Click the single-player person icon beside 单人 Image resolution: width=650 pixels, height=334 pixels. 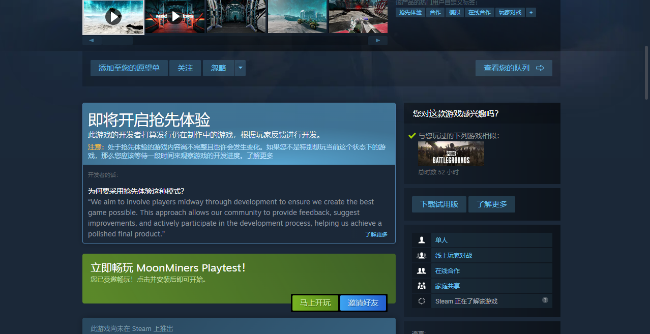pyautogui.click(x=421, y=240)
